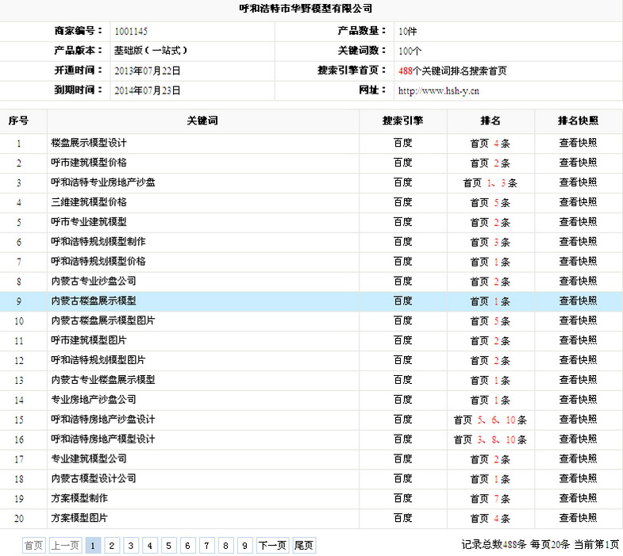Viewport: 623px width, 556px height.
Task: Click company title 呼和浩特市华野模型有限公司
Action: point(306,9)
